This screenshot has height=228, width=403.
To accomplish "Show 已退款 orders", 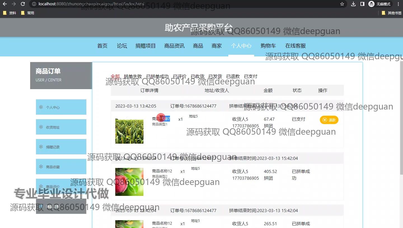I will pyautogui.click(x=233, y=76).
